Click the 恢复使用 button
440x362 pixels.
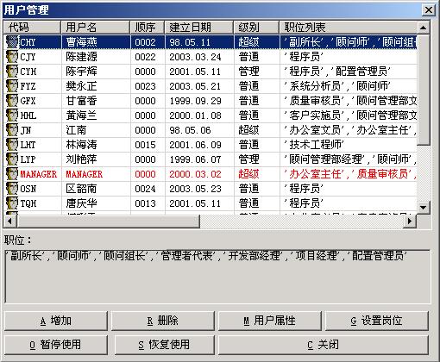pyautogui.click(x=165, y=345)
